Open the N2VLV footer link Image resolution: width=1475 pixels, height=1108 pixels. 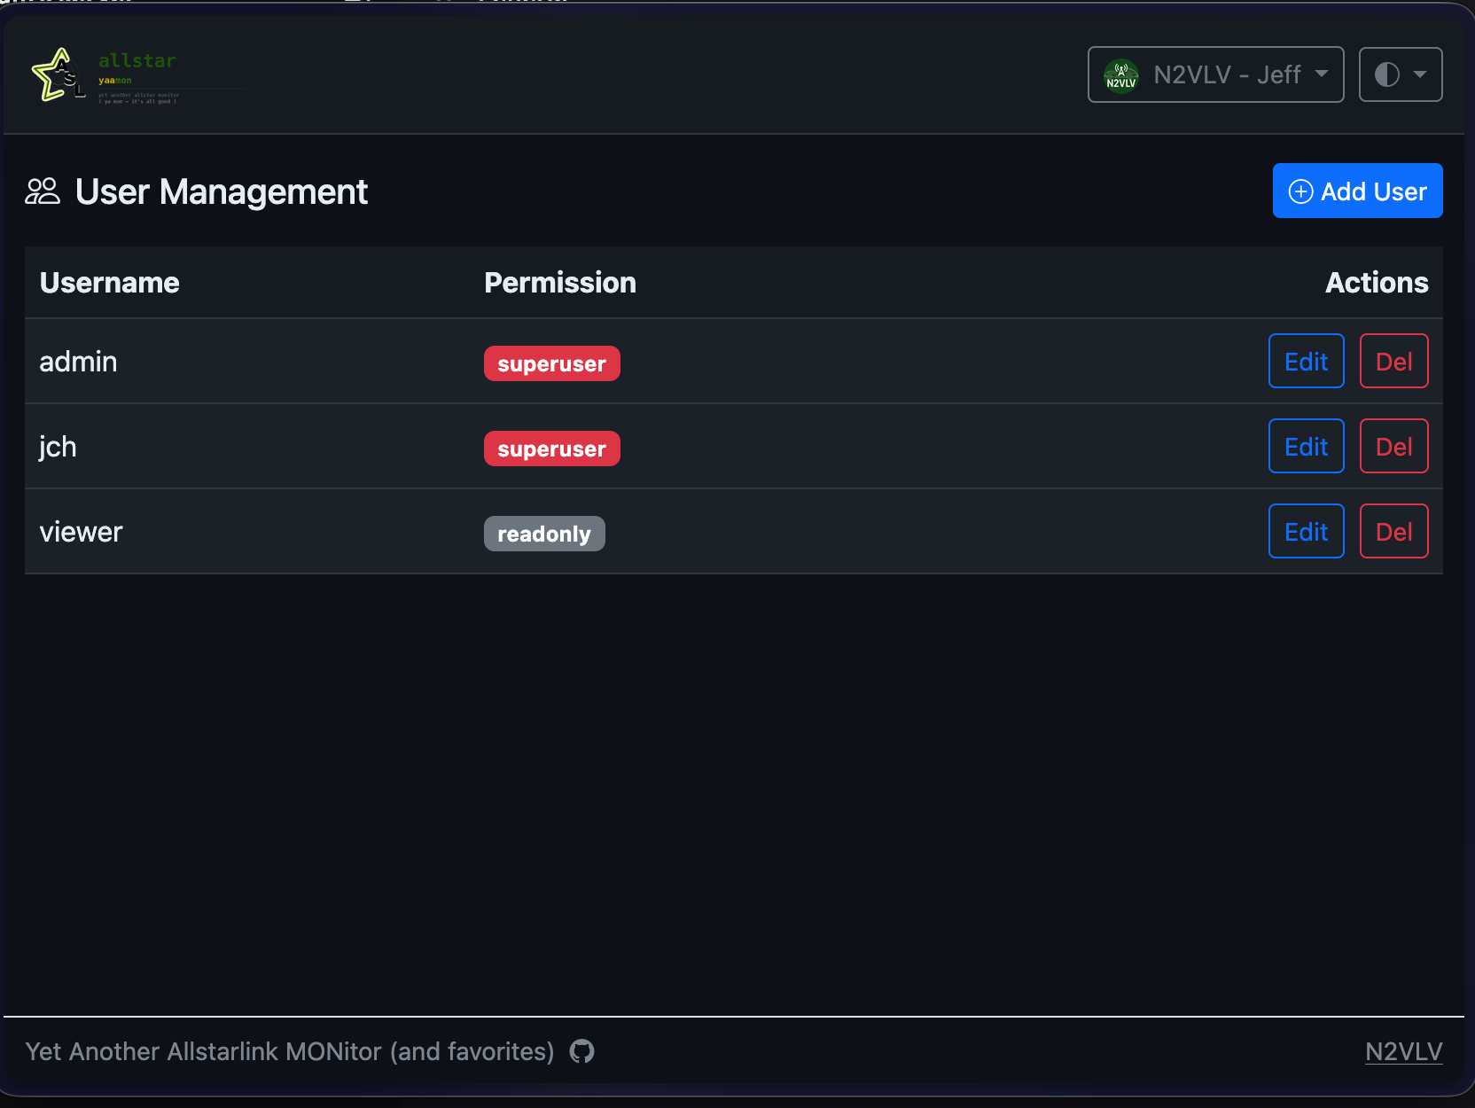coord(1403,1051)
